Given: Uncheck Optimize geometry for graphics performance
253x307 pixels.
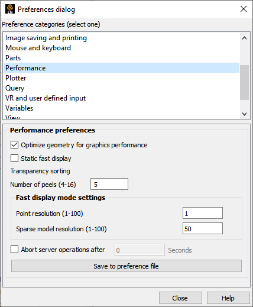Looking at the screenshot, I should click(14, 145).
